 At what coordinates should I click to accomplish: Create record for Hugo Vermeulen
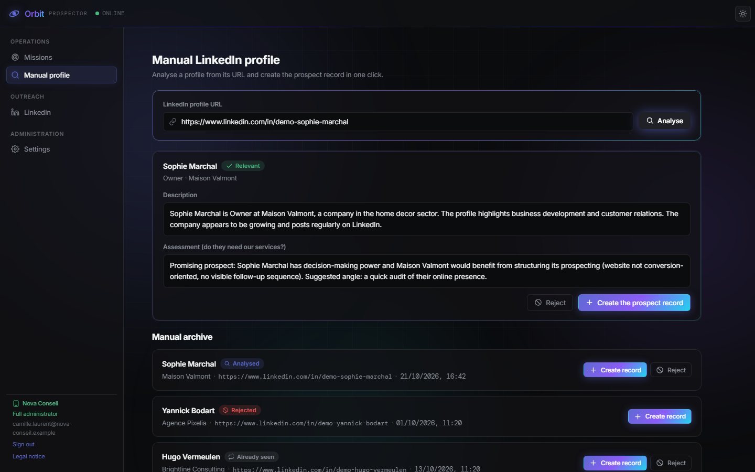coord(615,463)
